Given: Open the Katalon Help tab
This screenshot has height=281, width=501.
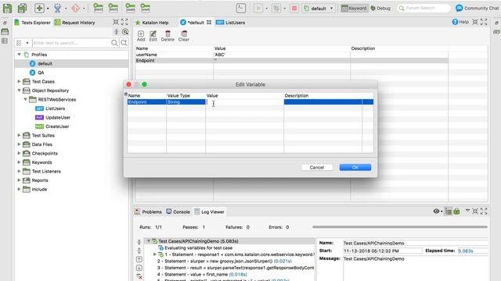Looking at the screenshot, I should [x=152, y=23].
